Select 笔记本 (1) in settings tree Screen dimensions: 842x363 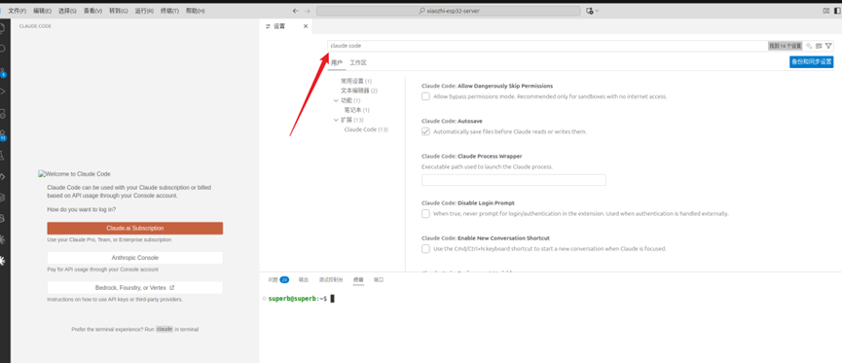point(356,110)
